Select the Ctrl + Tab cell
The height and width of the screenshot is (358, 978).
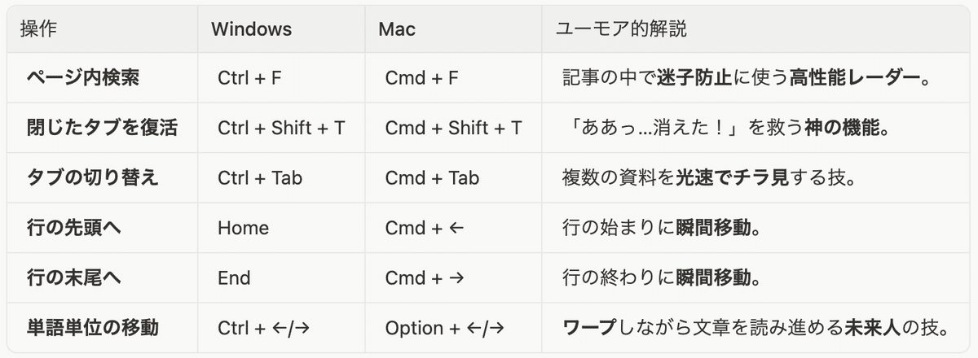tap(260, 177)
